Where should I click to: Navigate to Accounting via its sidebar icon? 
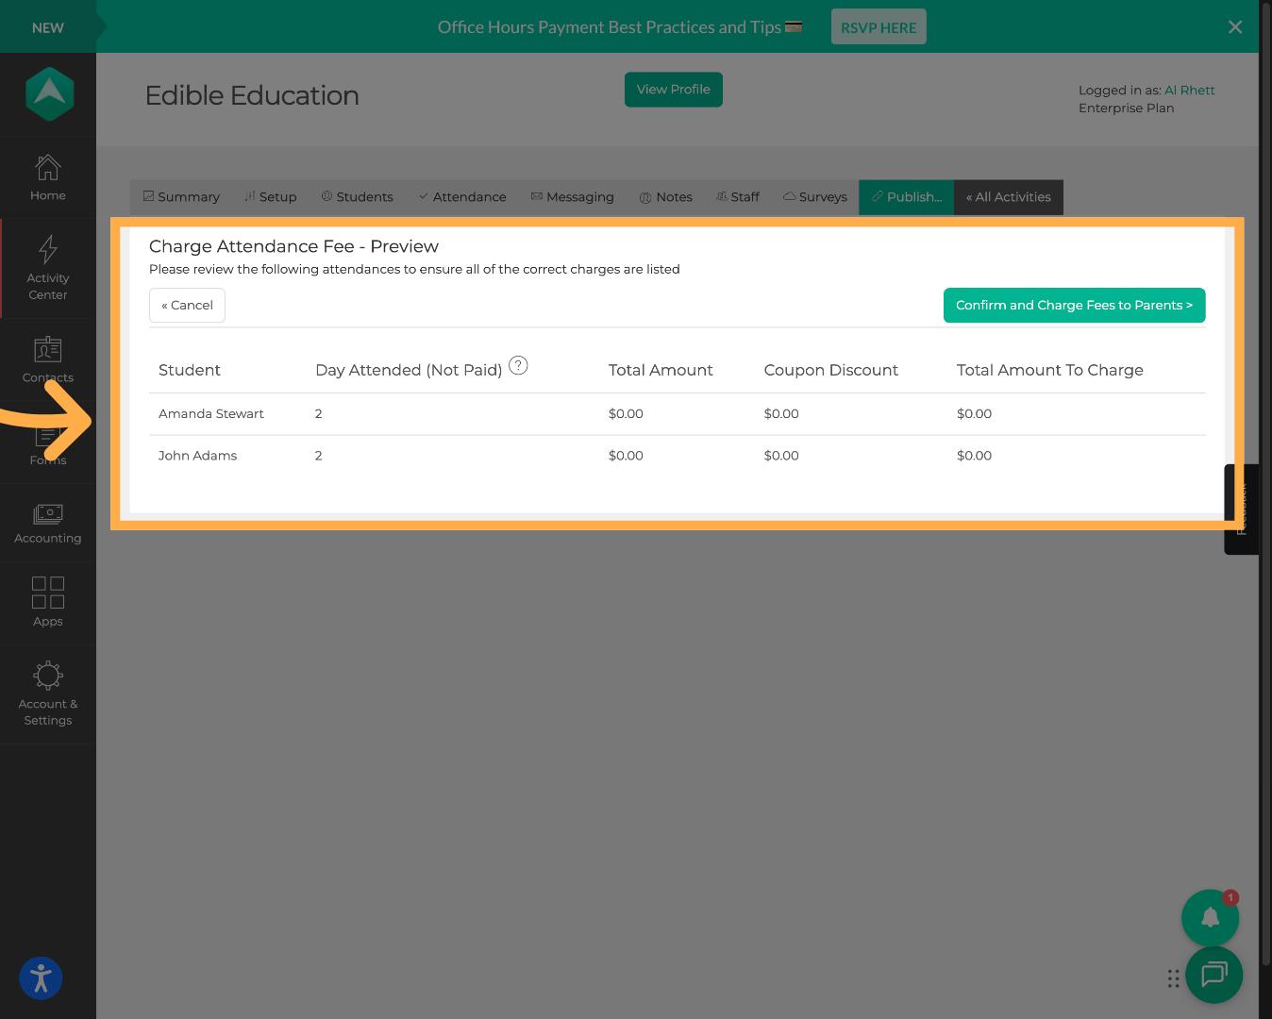[x=47, y=522]
